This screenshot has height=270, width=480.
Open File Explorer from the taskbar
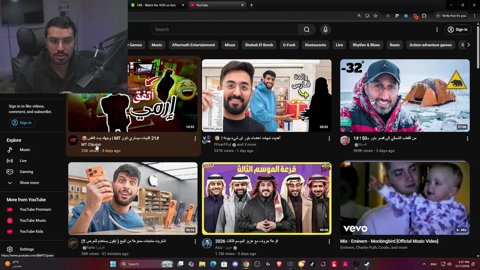pos(202,264)
